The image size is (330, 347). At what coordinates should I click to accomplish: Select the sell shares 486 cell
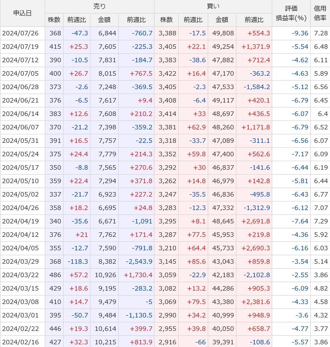coord(54,275)
